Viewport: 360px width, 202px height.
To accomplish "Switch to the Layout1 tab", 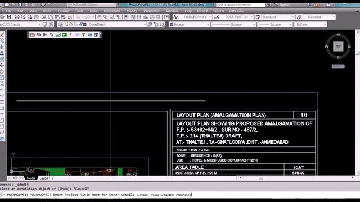I will 45,178.
